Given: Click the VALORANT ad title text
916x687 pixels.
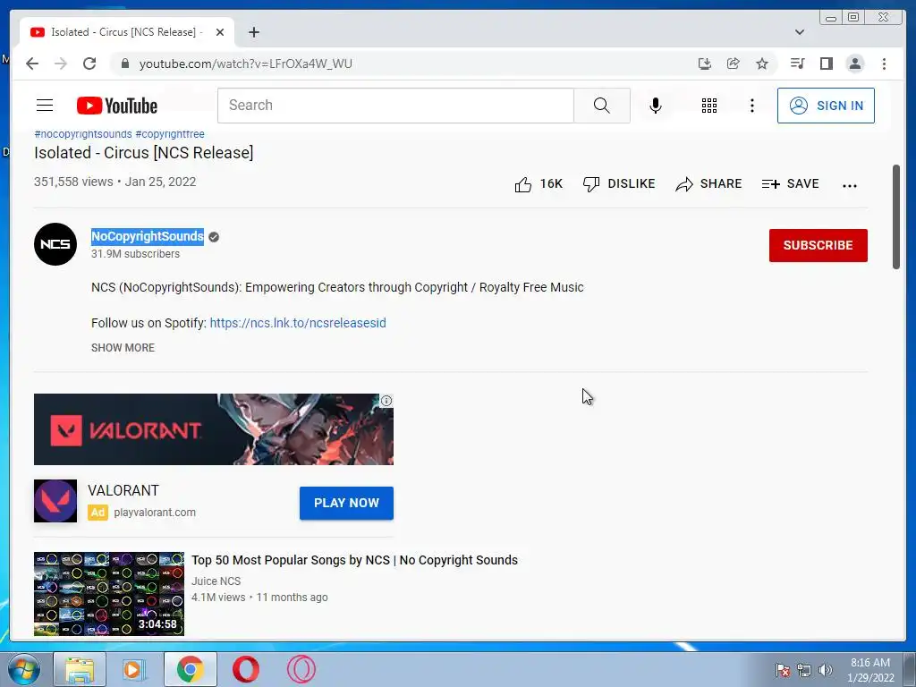Looking at the screenshot, I should (x=123, y=491).
